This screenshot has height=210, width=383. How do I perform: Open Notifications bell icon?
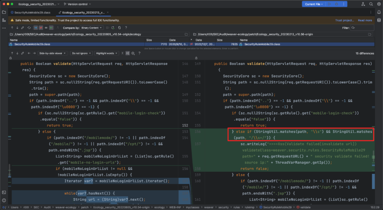tap(379, 12)
